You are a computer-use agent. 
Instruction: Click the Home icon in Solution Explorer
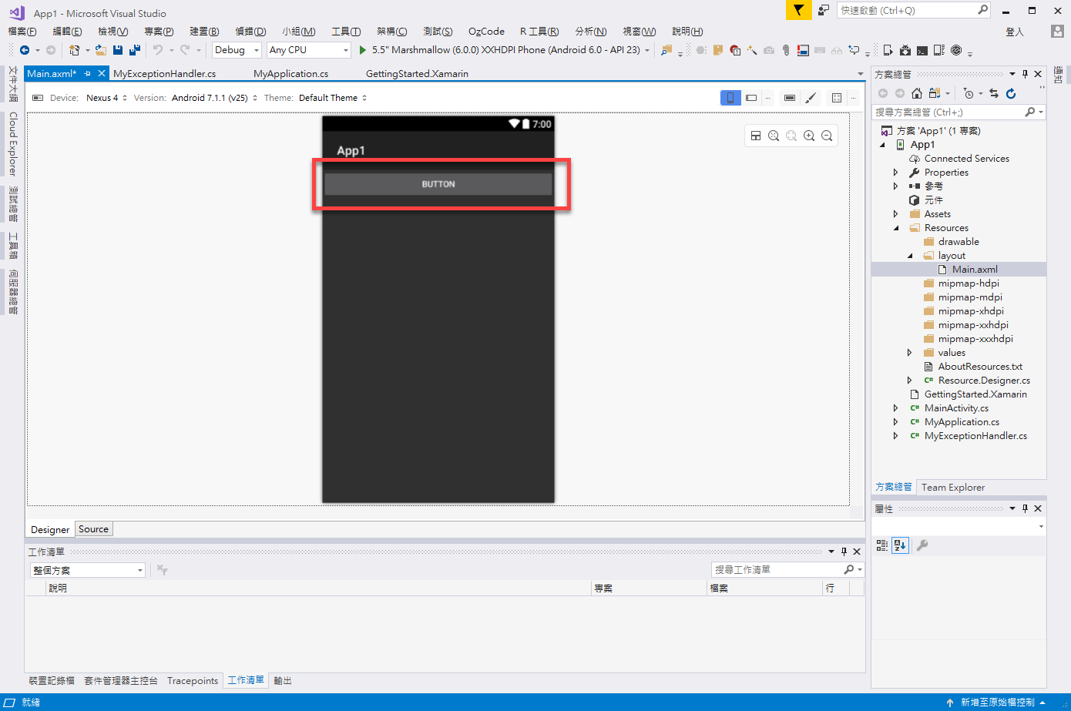coord(917,93)
